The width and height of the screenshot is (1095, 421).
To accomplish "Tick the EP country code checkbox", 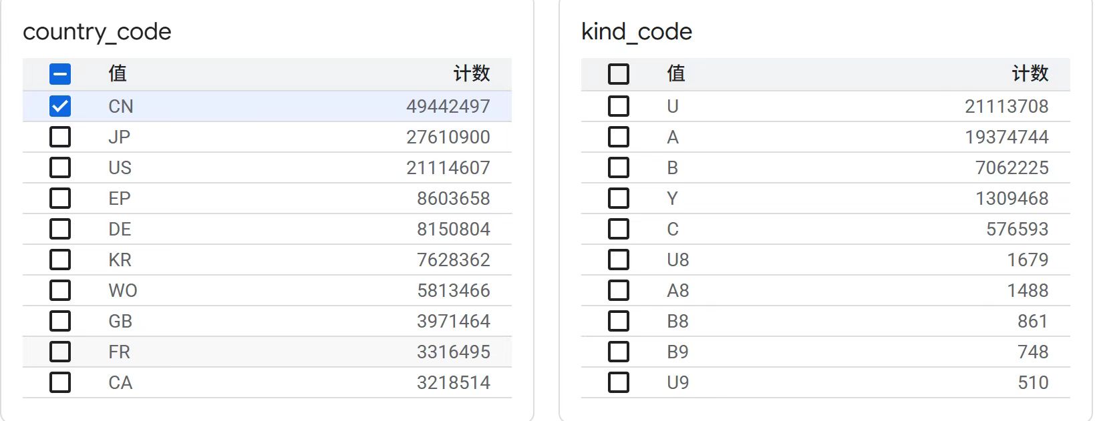I will [x=60, y=198].
